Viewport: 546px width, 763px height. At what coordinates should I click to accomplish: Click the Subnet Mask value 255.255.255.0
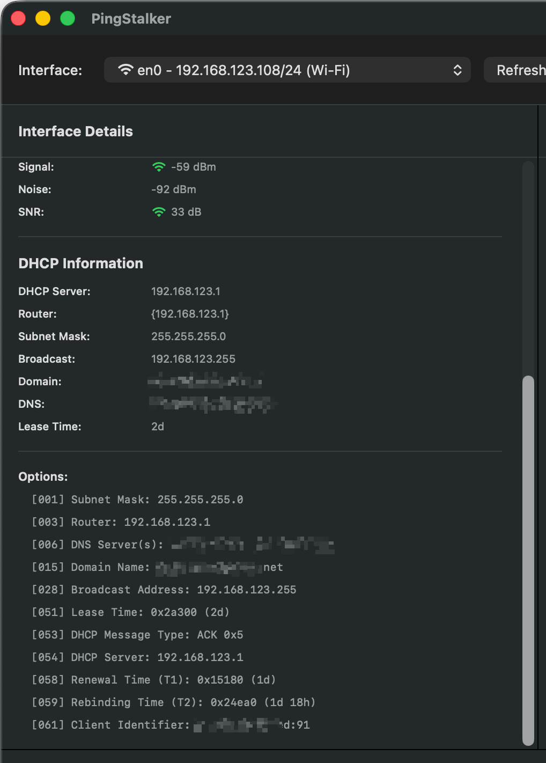[188, 336]
